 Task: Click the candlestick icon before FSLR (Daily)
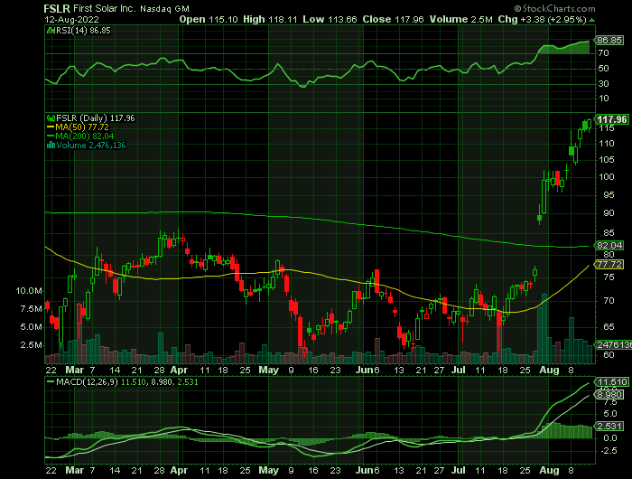(x=51, y=118)
